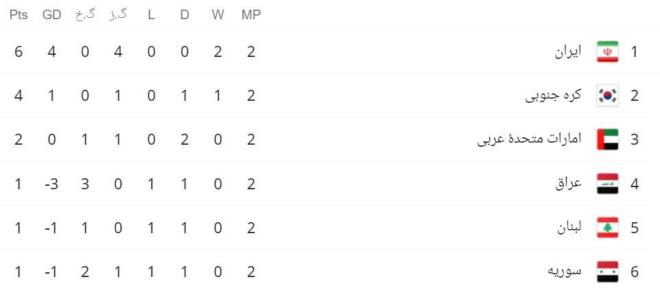Open team عراق page

[x=568, y=184]
